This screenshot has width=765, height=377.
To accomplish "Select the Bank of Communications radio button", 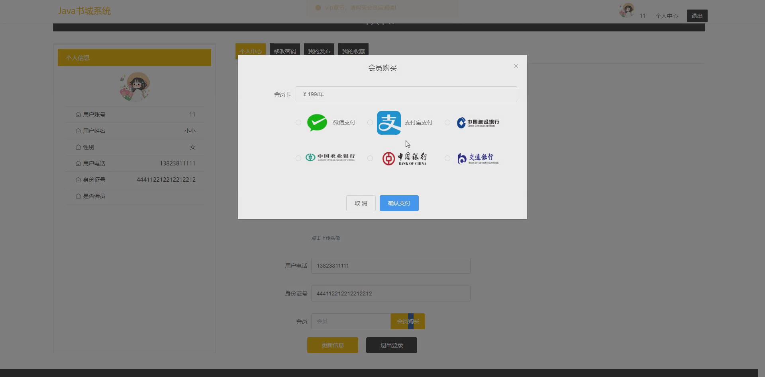I will pyautogui.click(x=447, y=158).
